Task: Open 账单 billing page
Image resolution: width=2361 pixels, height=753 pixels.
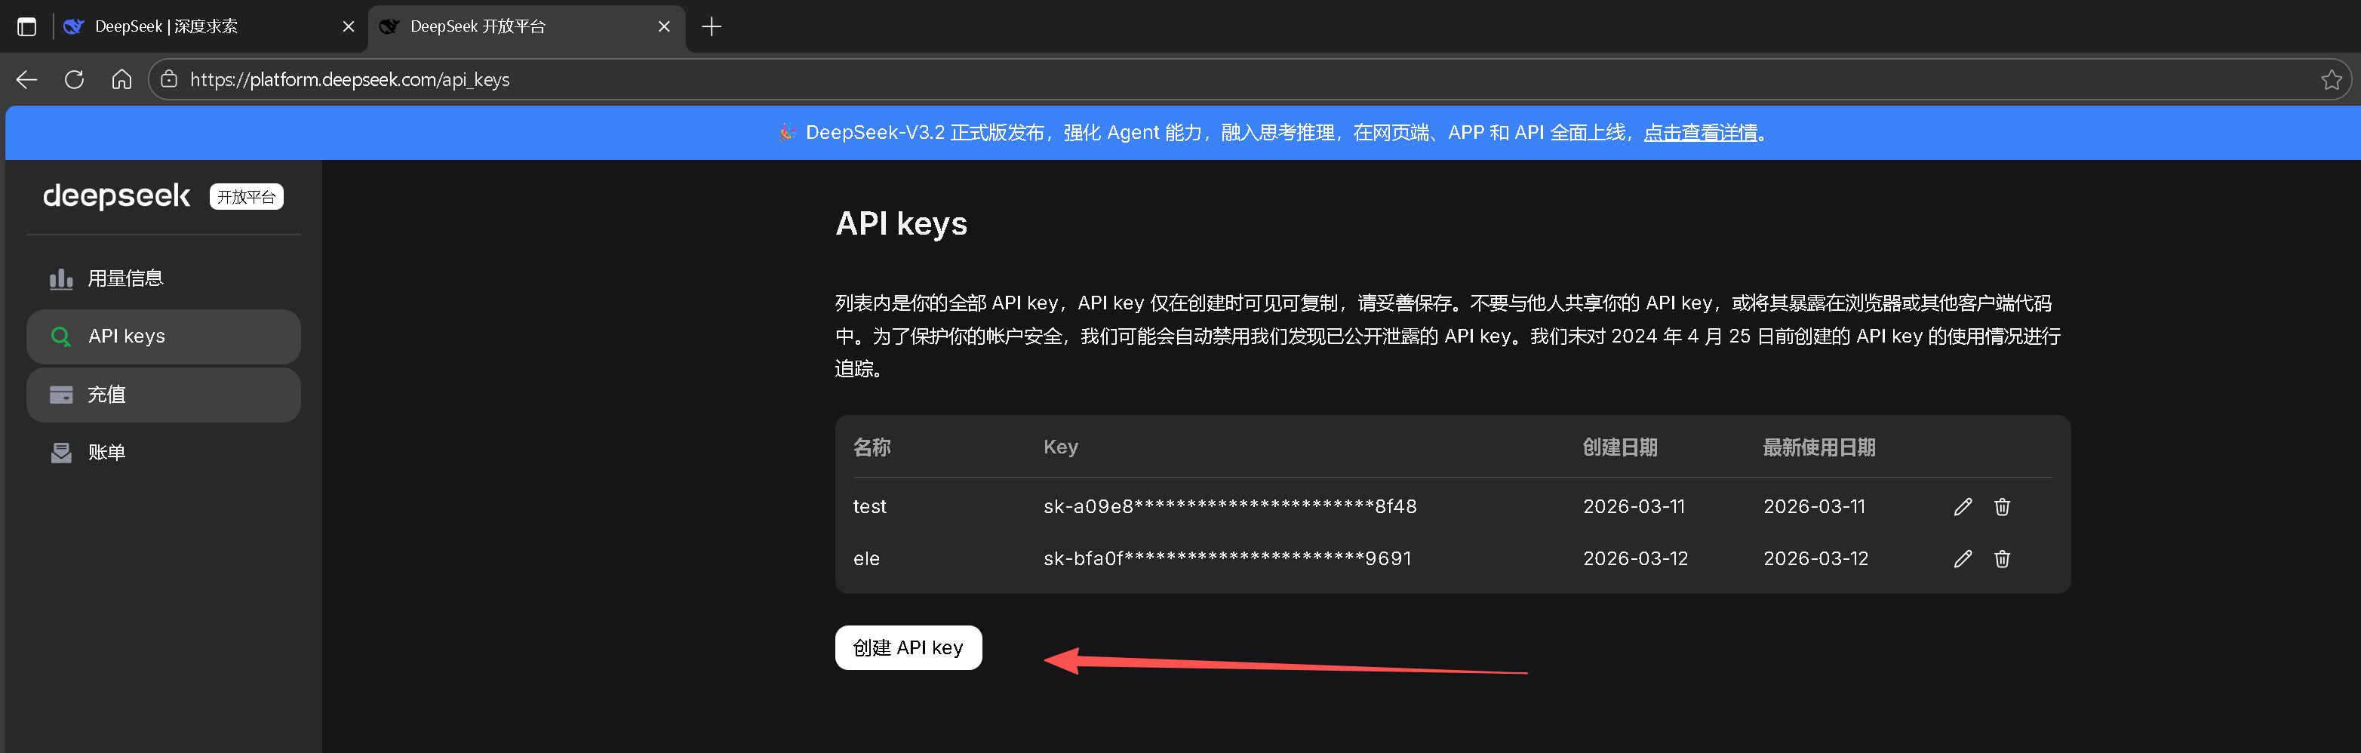Action: coord(163,453)
